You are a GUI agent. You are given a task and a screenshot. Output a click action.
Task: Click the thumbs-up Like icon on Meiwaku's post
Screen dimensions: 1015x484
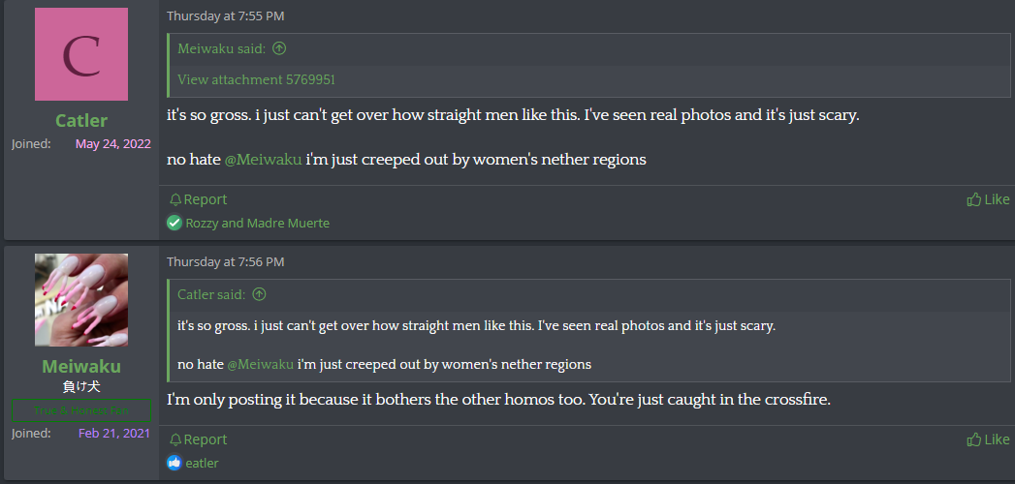click(x=973, y=439)
